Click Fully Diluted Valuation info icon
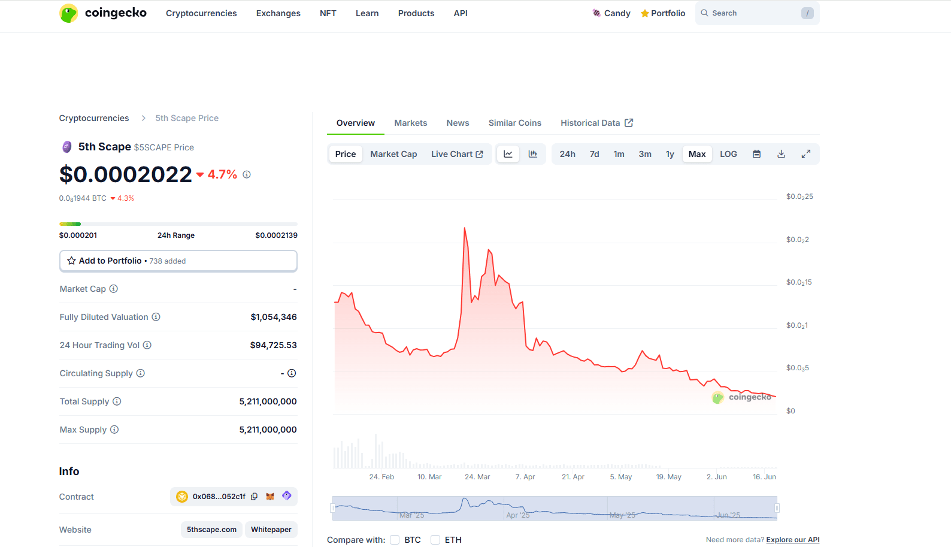This screenshot has width=951, height=547. [x=156, y=317]
